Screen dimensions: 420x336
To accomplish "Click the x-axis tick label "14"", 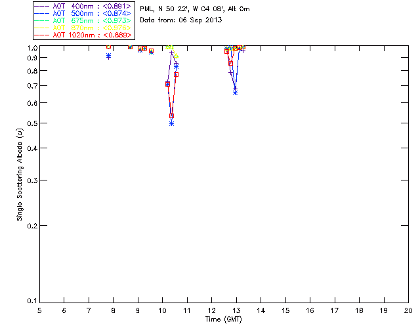I will pos(261,310).
